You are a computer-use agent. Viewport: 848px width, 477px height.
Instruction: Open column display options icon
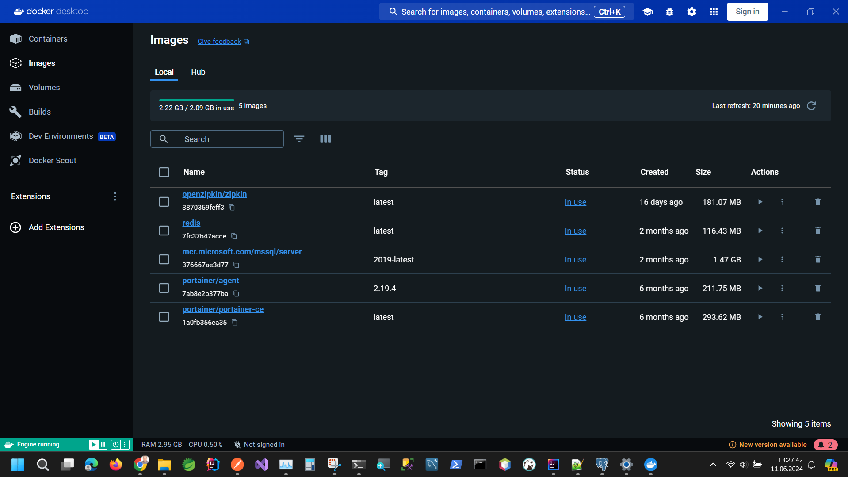click(325, 139)
